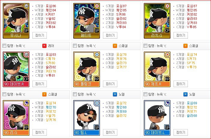Click the blue N normal icon above 팀.L
The width and height of the screenshot is (211, 139).
(115, 94)
